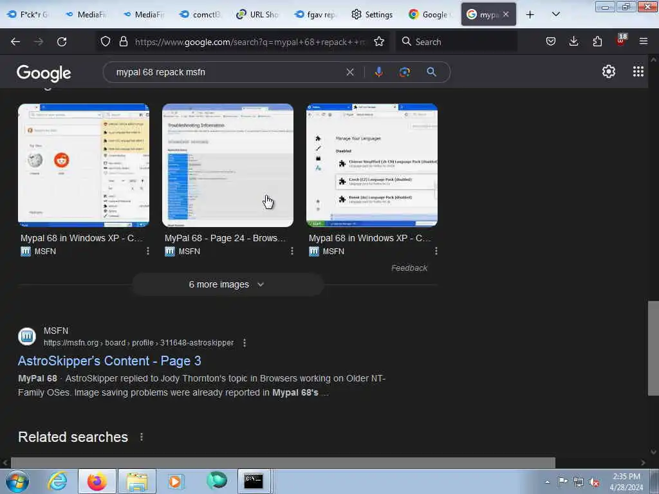
Task: Switch to the second MediaFire tab
Action: (x=143, y=14)
